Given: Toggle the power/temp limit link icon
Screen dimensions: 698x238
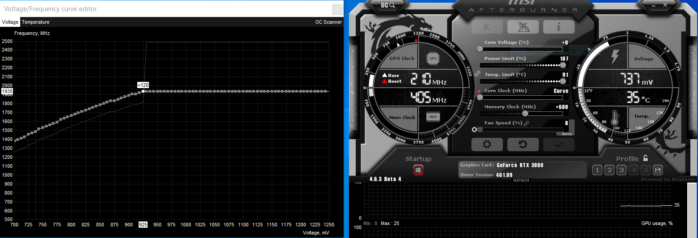Looking at the screenshot, I should point(477,73).
